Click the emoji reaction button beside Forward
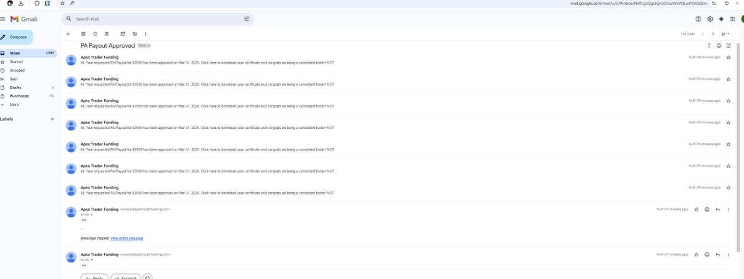Screen dimensions: 744x279 (x=148, y=277)
